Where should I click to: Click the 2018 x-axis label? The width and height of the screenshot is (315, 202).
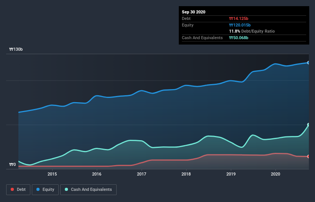(186, 174)
